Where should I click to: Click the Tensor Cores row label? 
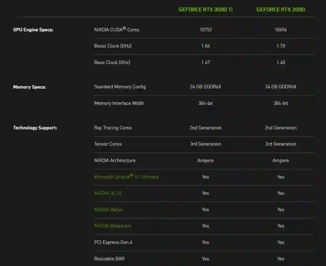point(108,144)
